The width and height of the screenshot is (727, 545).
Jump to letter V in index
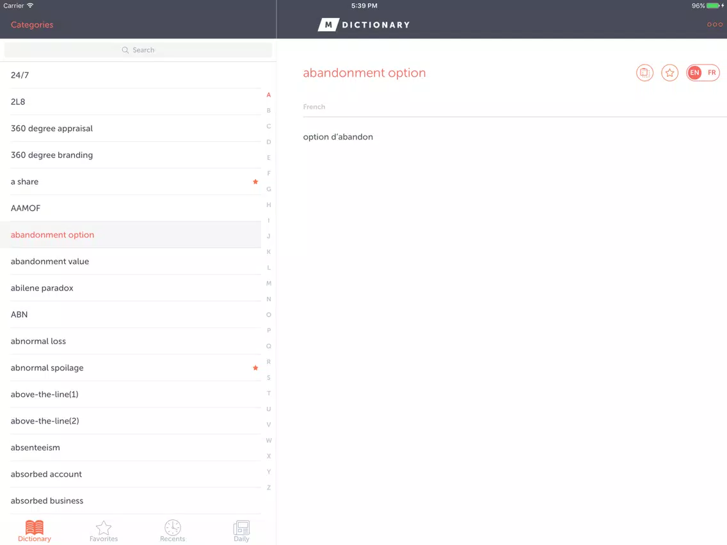268,425
